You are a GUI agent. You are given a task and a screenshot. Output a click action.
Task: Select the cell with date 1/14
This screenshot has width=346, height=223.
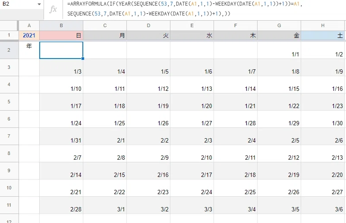236,84
